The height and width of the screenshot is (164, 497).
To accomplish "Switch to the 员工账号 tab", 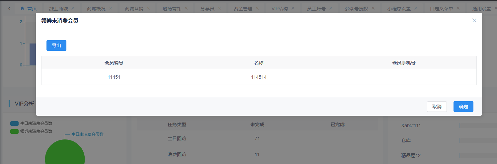I will click(316, 8).
